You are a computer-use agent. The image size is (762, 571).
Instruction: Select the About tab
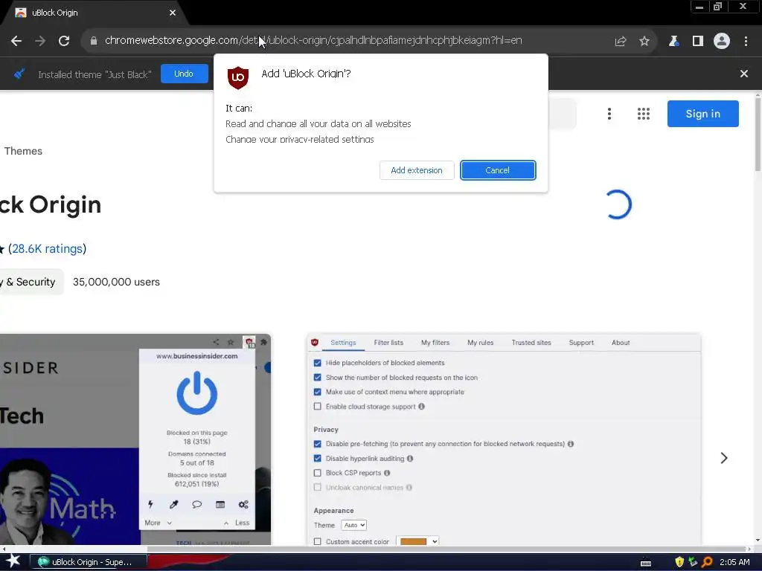621,342
